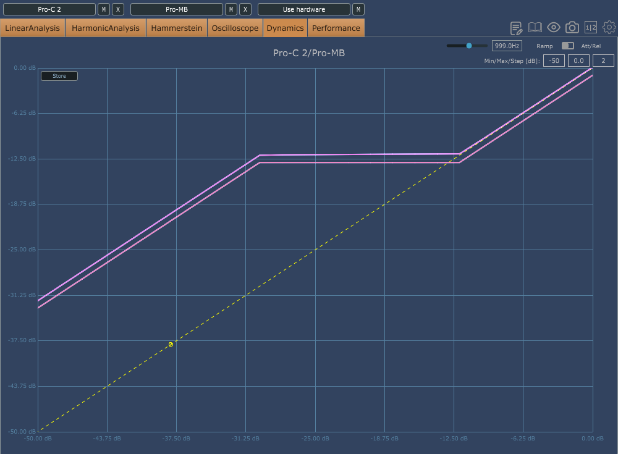
Task: Edit the 999.0Hz frequency field
Action: point(507,46)
